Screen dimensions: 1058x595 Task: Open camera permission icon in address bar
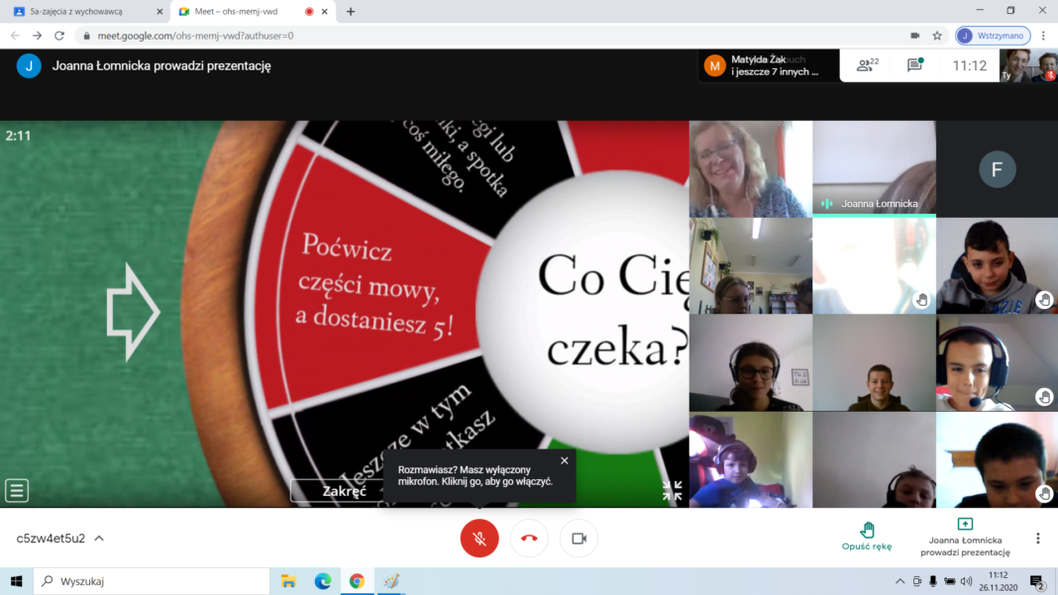pos(915,36)
